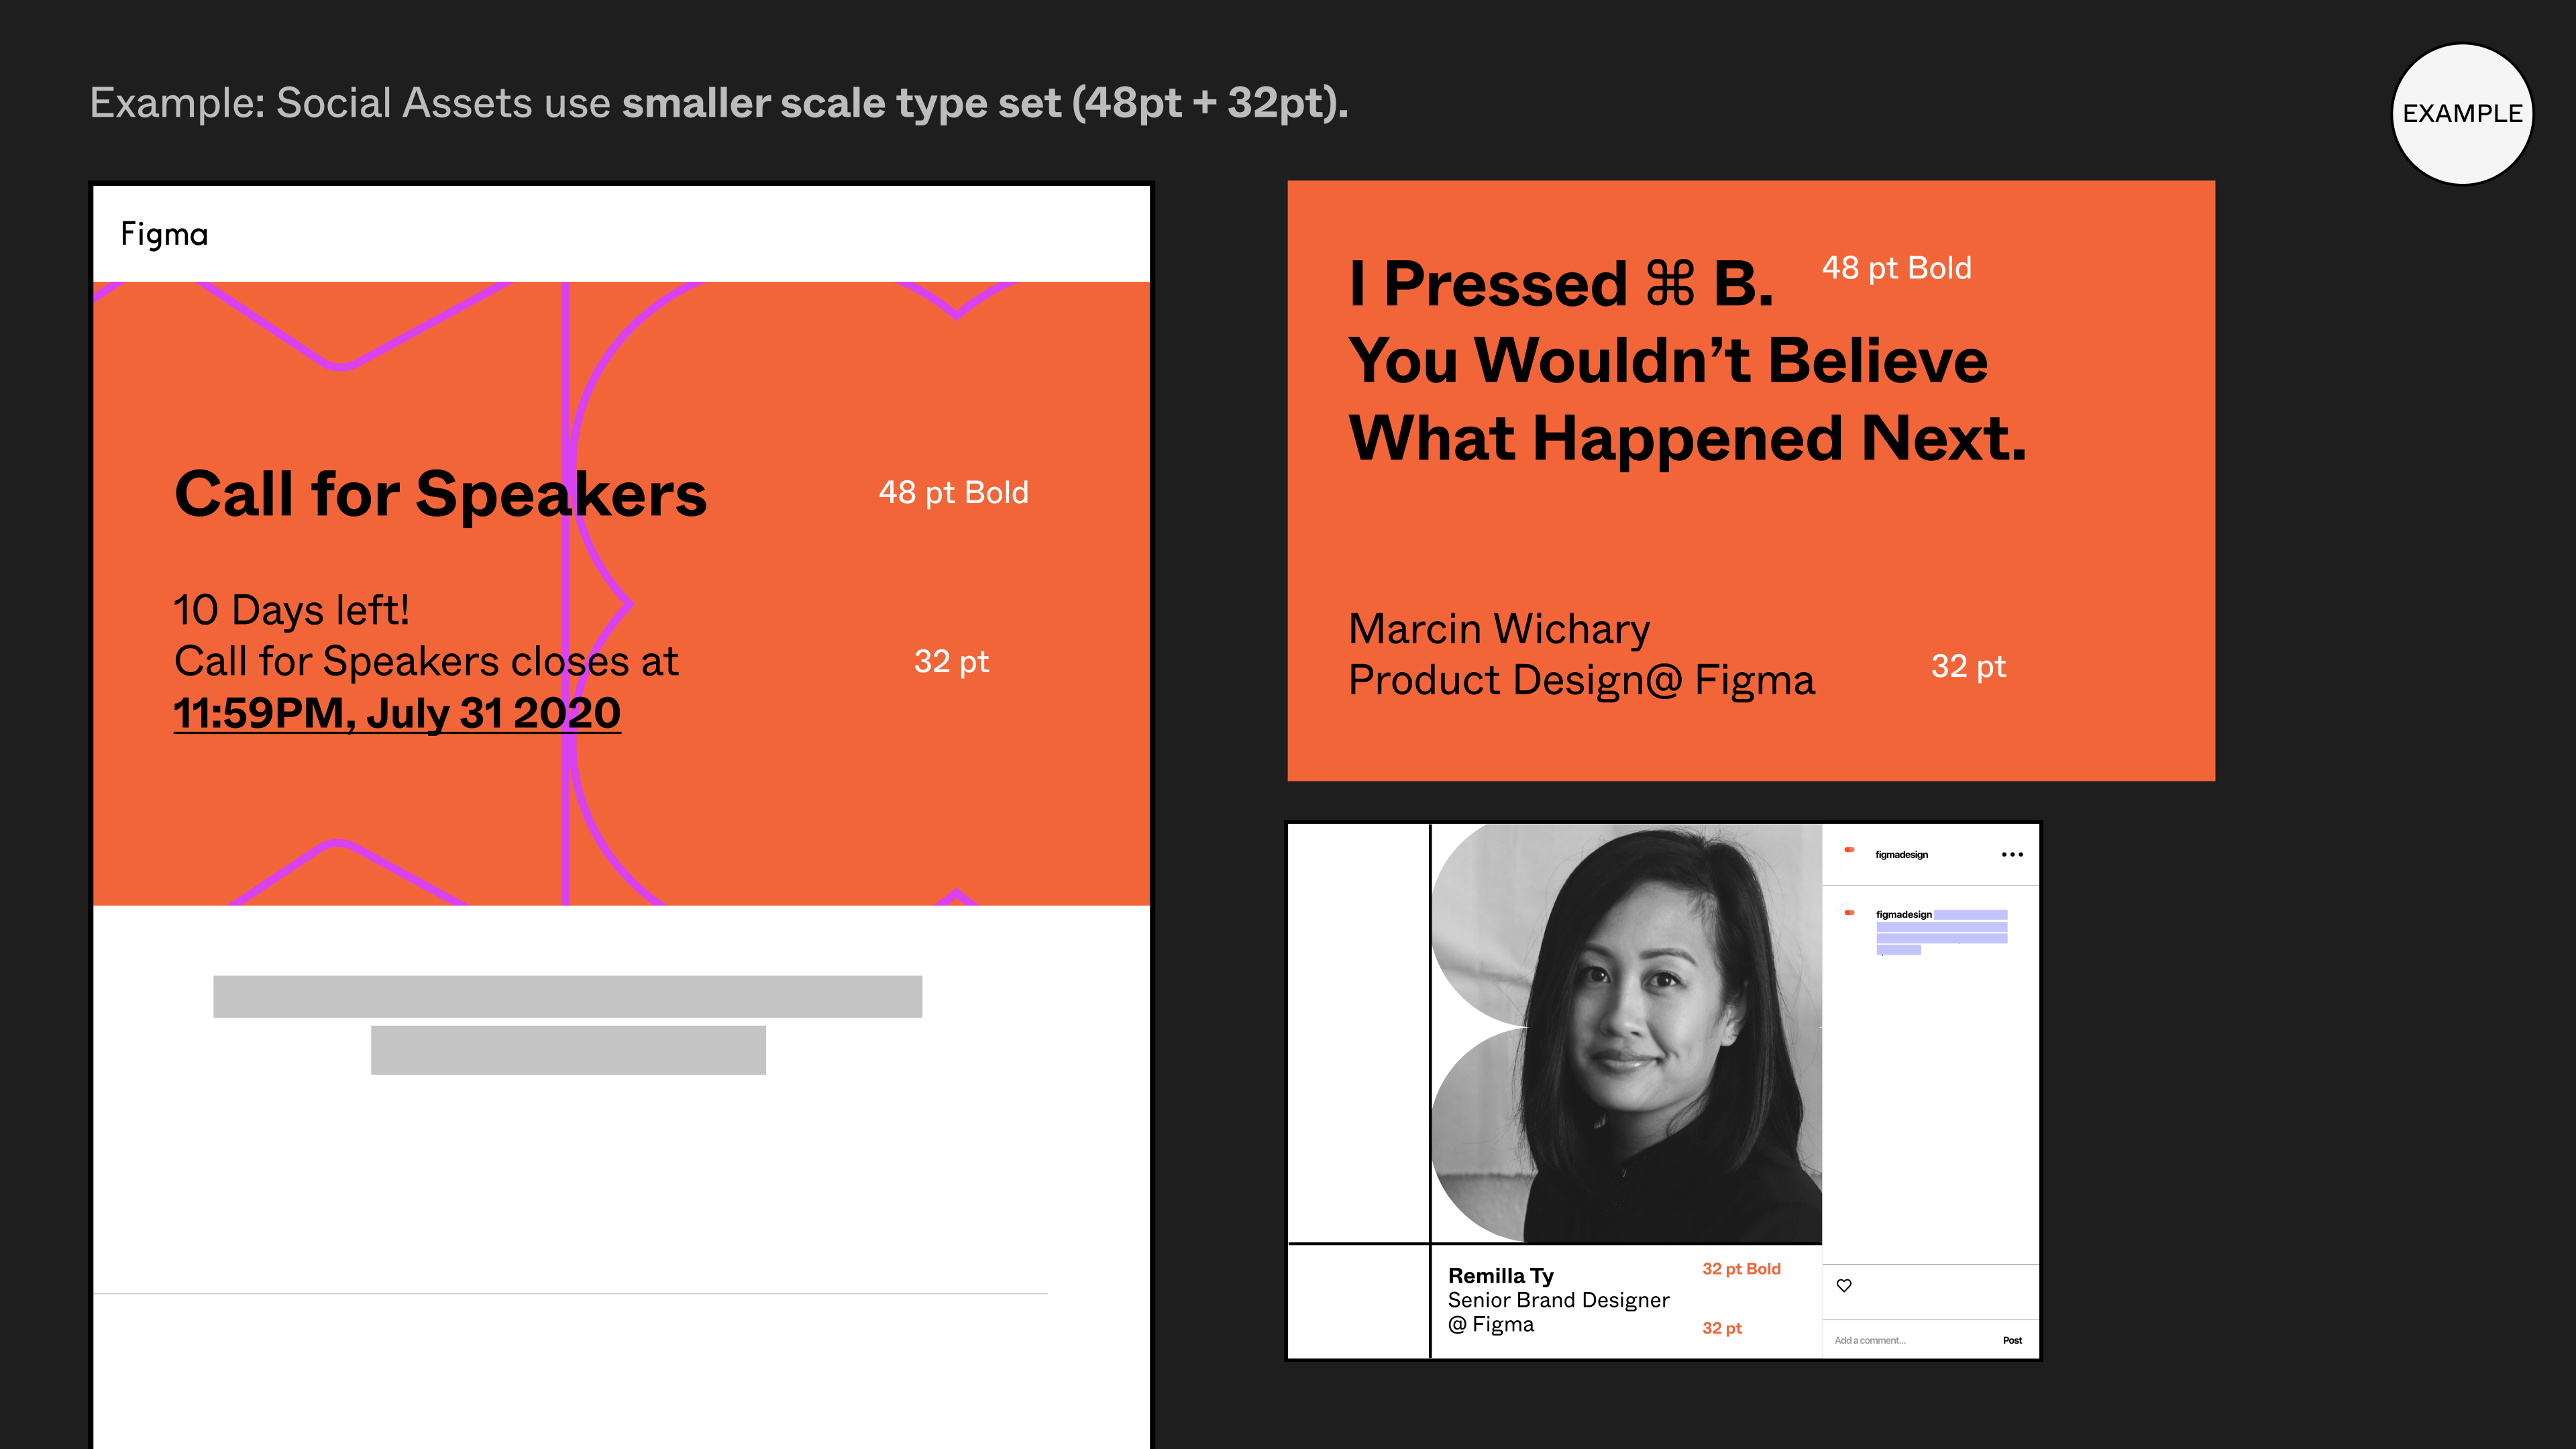The height and width of the screenshot is (1449, 2576).
Task: Click the Figma logo in the page header
Action: click(x=164, y=234)
